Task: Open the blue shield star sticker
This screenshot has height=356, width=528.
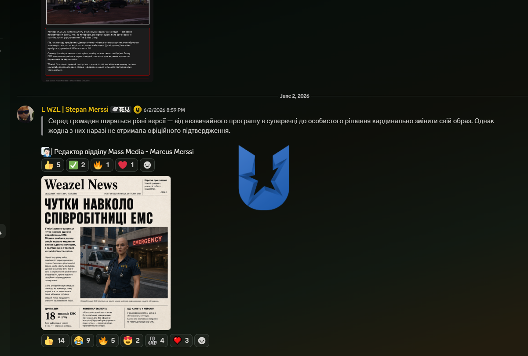Action: (x=264, y=177)
